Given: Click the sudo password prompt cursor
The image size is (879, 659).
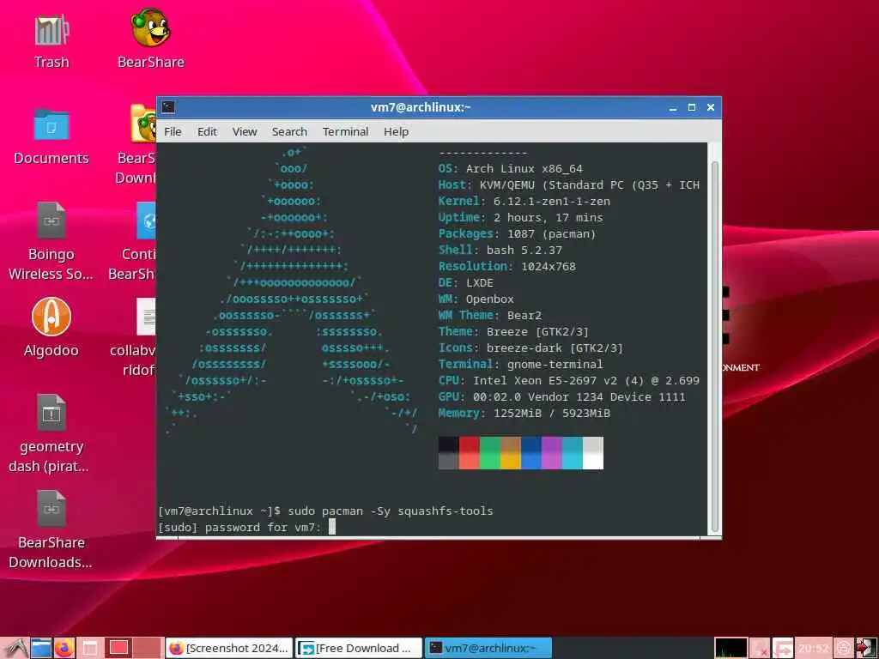Looking at the screenshot, I should [x=332, y=526].
